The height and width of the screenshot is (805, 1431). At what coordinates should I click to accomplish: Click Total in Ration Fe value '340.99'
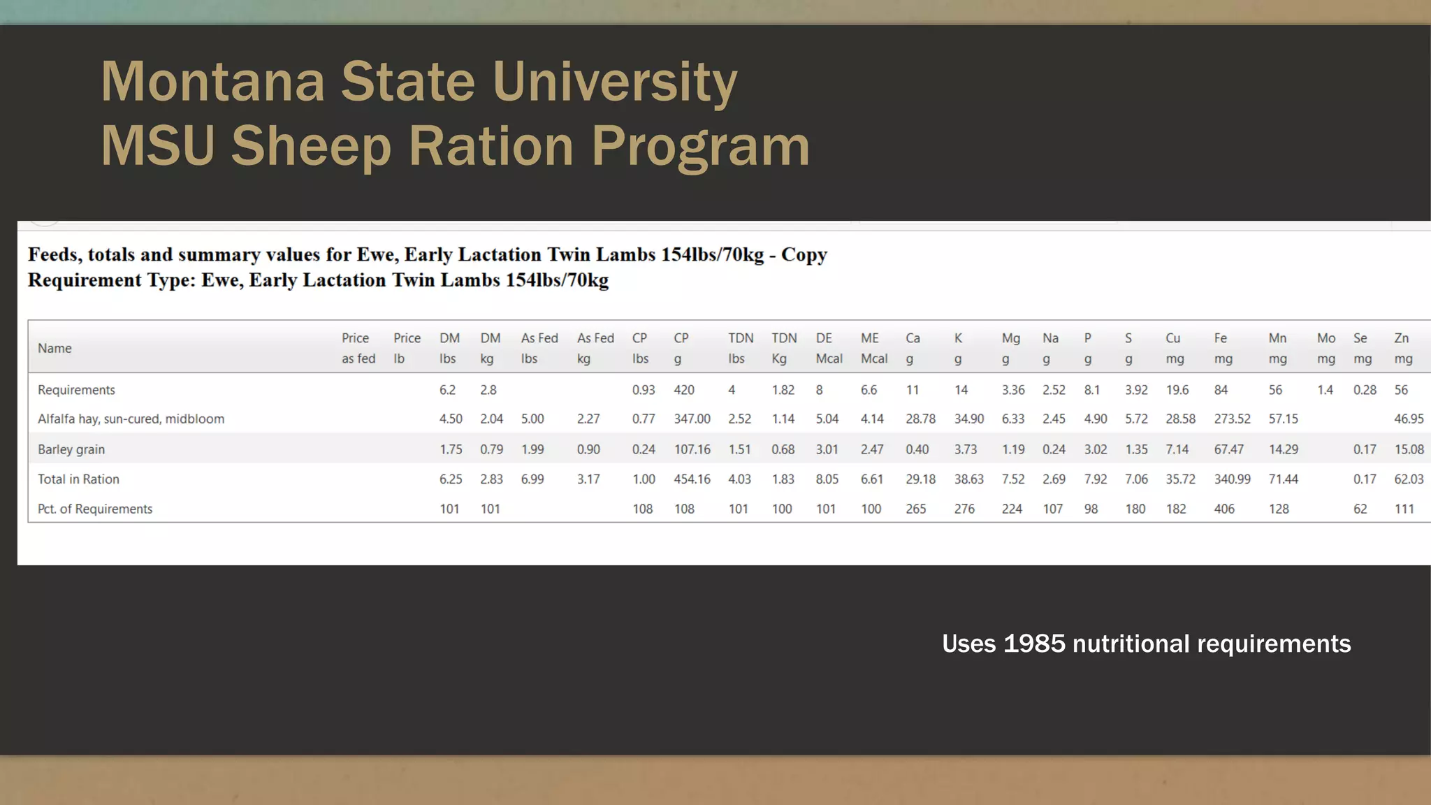pos(1232,479)
